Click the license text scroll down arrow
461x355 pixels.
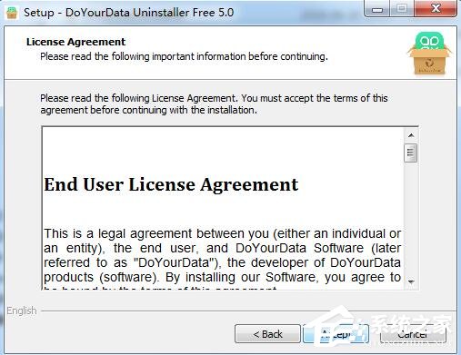(411, 281)
